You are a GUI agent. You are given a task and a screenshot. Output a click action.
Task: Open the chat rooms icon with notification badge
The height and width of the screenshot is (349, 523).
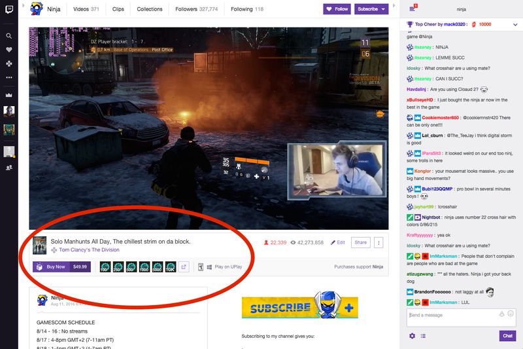413,8
